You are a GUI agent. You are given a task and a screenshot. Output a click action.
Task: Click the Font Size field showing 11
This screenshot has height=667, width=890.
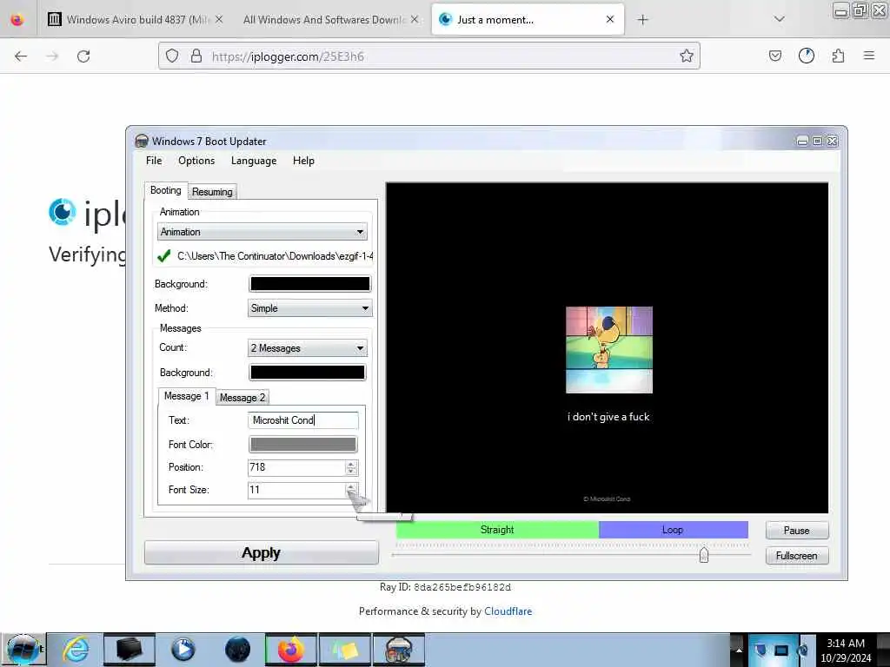click(x=296, y=490)
